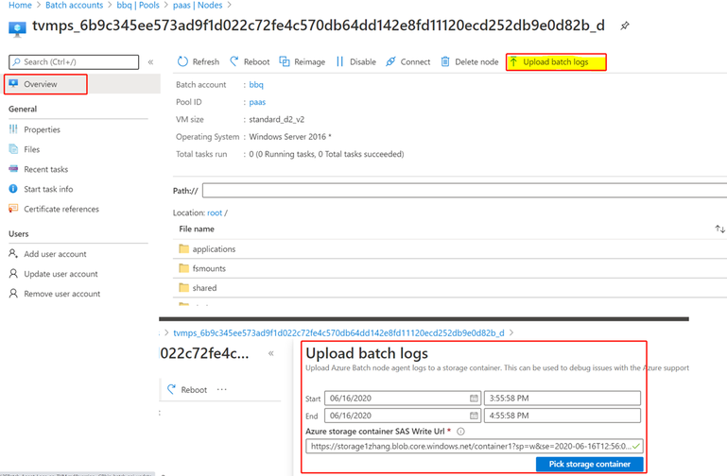This screenshot has width=727, height=476.
Task: Click the search box in the side menu
Action: 74,62
